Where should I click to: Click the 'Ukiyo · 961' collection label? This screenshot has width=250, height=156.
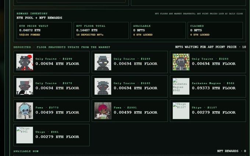click(x=47, y=132)
